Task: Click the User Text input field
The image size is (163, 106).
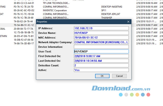Action: (x=101, y=51)
